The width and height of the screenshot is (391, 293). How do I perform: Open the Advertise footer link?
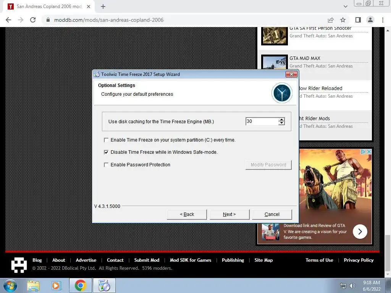coord(86,260)
